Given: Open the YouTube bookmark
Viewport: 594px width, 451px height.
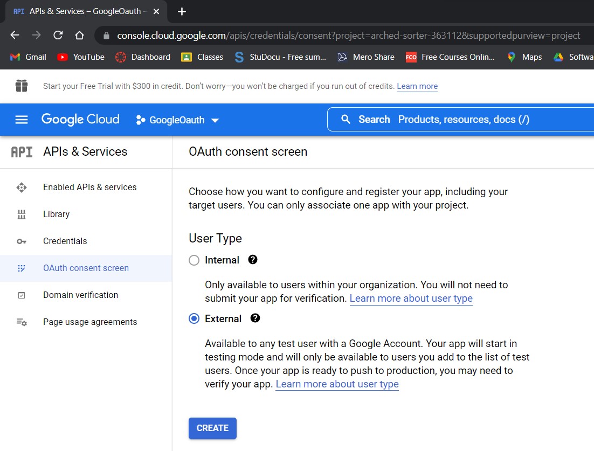Looking at the screenshot, I should tap(80, 57).
